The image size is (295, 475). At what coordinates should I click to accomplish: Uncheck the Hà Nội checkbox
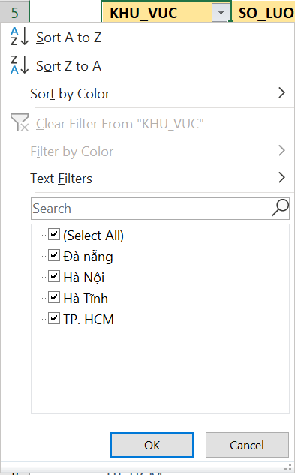[x=54, y=276]
